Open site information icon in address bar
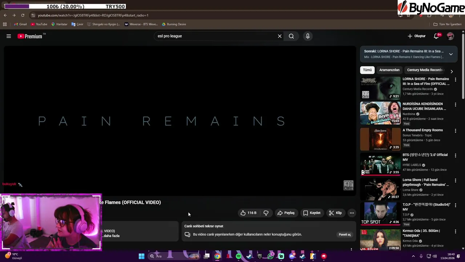Viewport: 465px width, 262px height. tap(33, 15)
